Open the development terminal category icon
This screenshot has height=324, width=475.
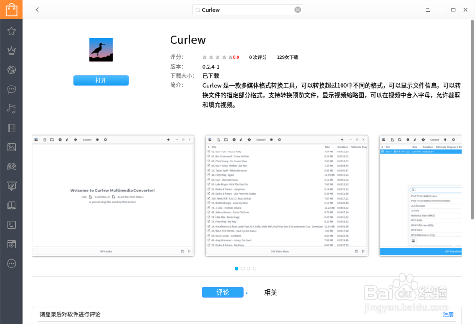click(x=11, y=224)
